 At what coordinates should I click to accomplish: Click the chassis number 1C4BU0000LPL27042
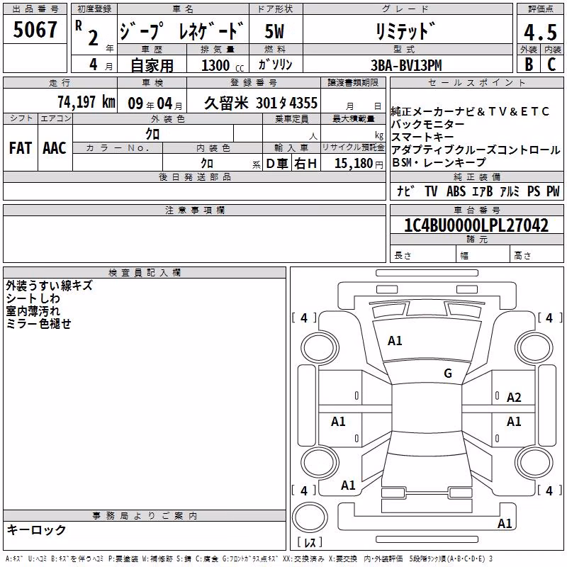(476, 225)
